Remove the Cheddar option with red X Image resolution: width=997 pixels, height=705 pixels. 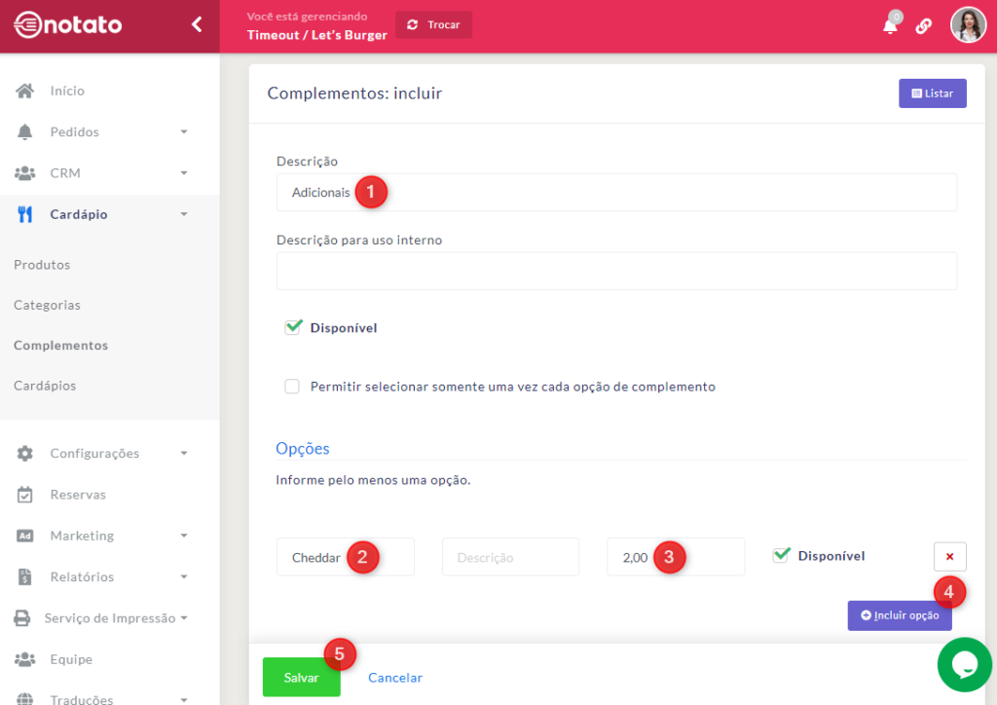[x=949, y=556]
